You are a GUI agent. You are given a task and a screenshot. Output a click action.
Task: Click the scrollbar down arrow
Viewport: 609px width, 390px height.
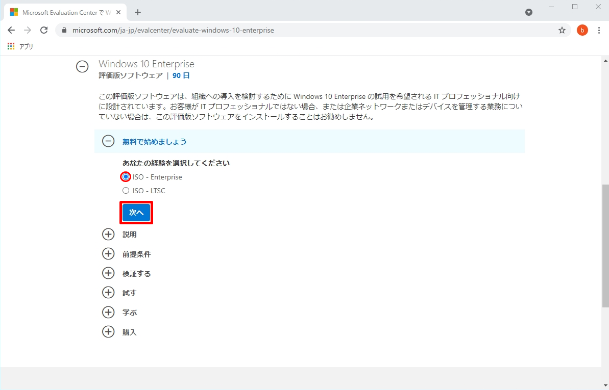[x=605, y=386]
